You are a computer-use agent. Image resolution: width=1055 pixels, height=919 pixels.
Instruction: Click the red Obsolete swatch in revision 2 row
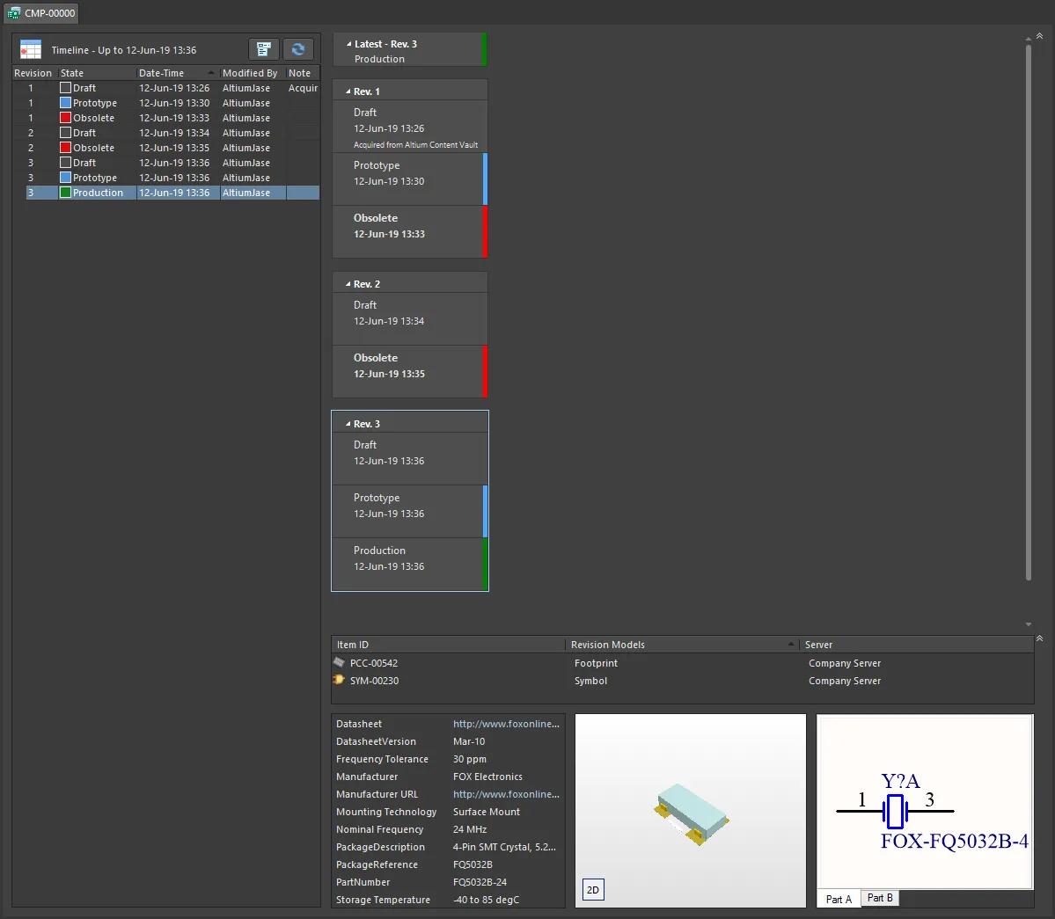[65, 148]
